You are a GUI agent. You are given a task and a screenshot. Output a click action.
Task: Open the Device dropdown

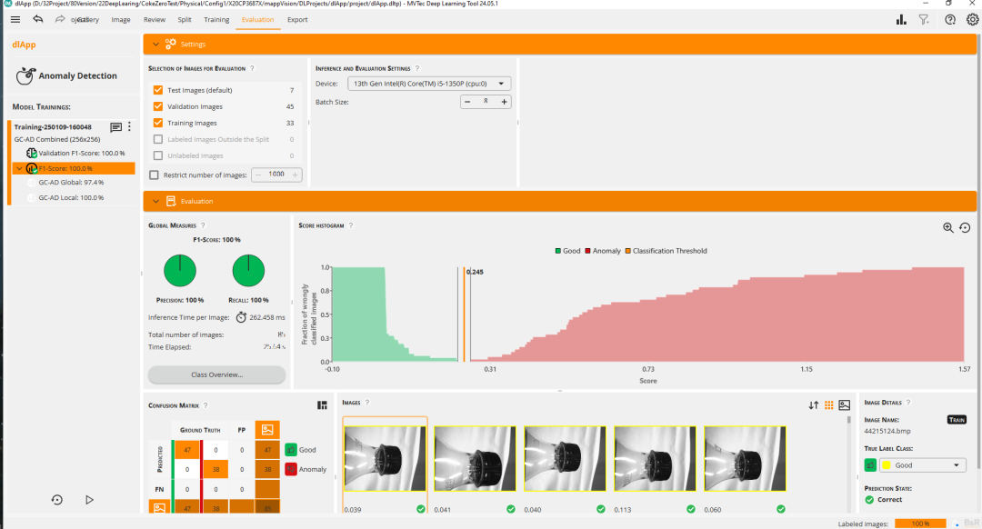click(x=429, y=84)
